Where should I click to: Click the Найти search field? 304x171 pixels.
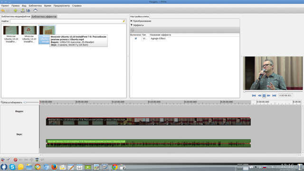click(66, 21)
